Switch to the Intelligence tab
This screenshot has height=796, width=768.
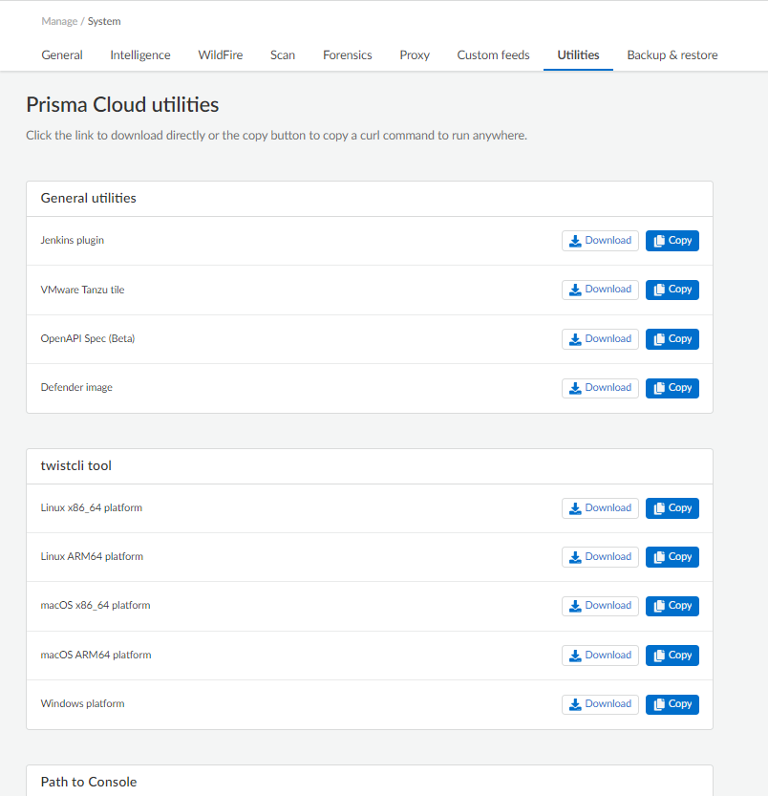point(140,55)
